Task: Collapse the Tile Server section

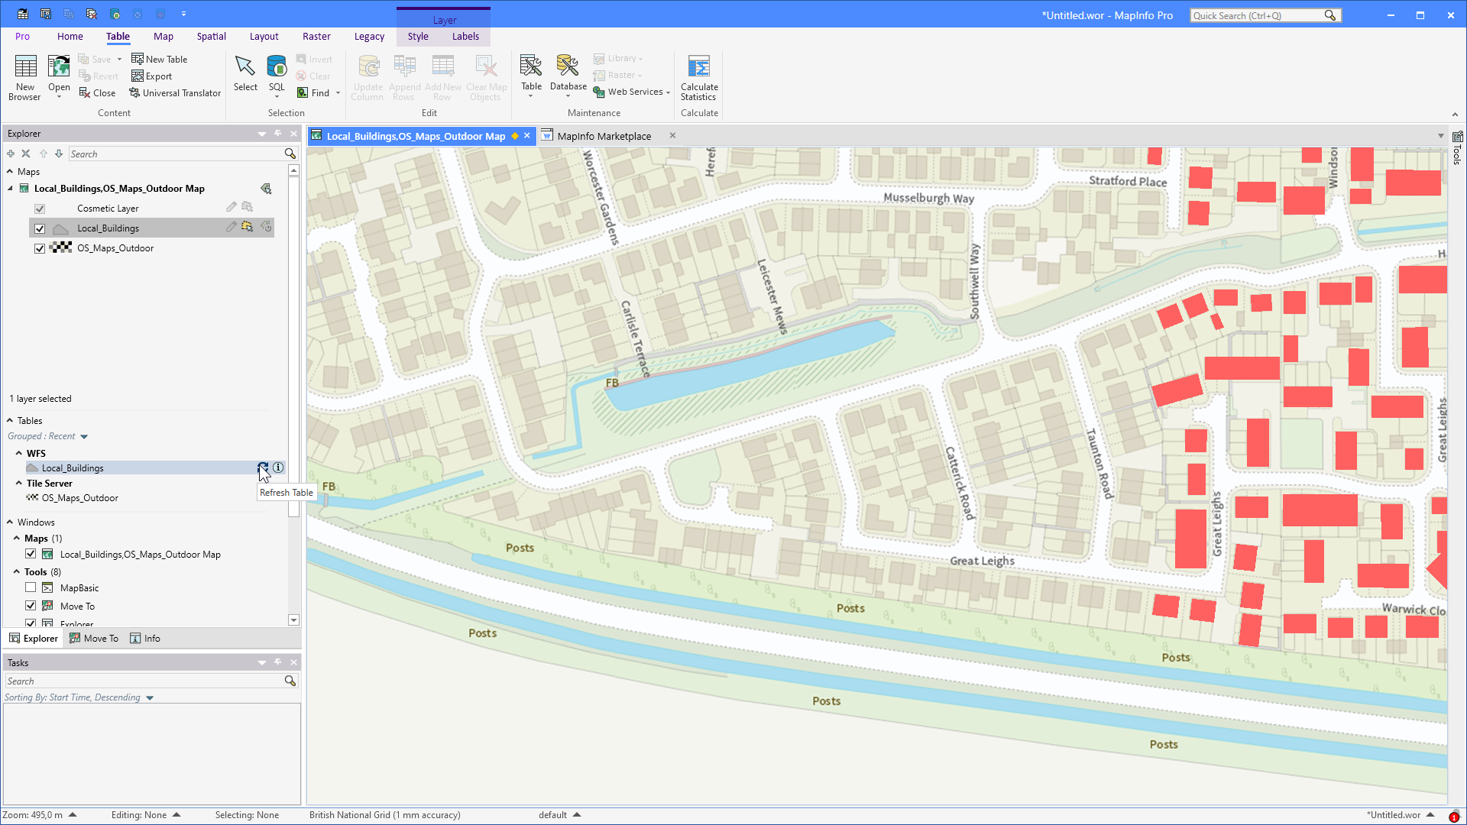Action: pos(19,483)
